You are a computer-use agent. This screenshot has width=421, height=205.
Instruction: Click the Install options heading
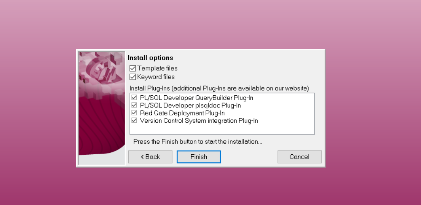tap(150, 58)
